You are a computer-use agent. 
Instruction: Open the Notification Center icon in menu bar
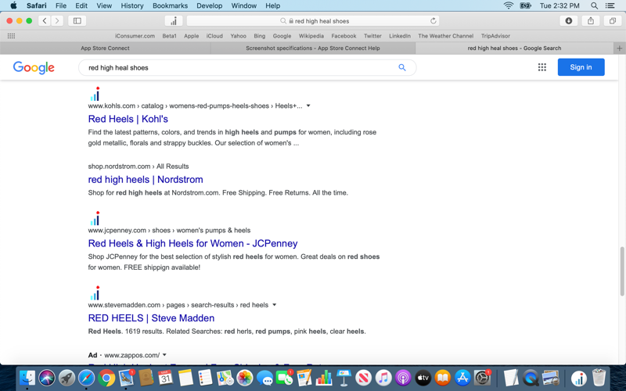(x=610, y=5)
